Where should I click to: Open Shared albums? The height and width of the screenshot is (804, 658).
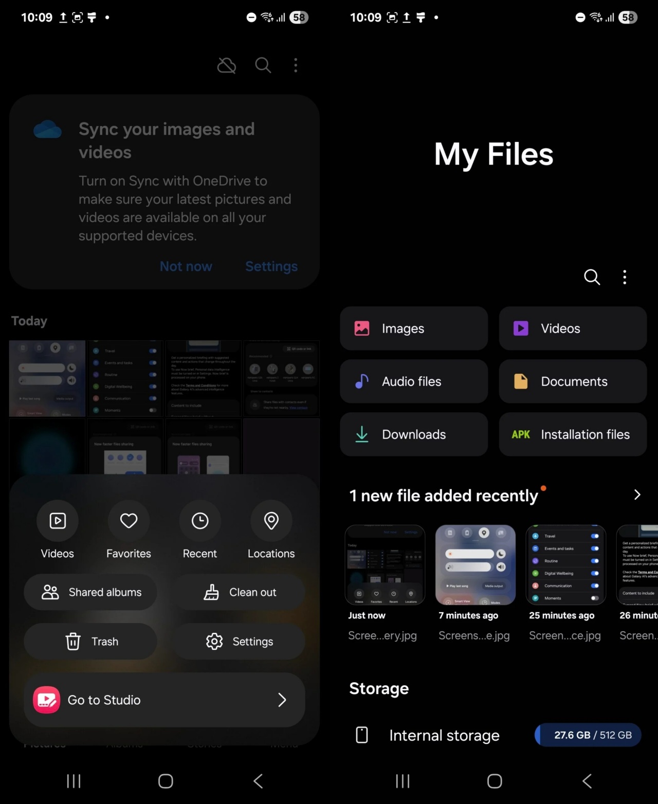(x=90, y=592)
